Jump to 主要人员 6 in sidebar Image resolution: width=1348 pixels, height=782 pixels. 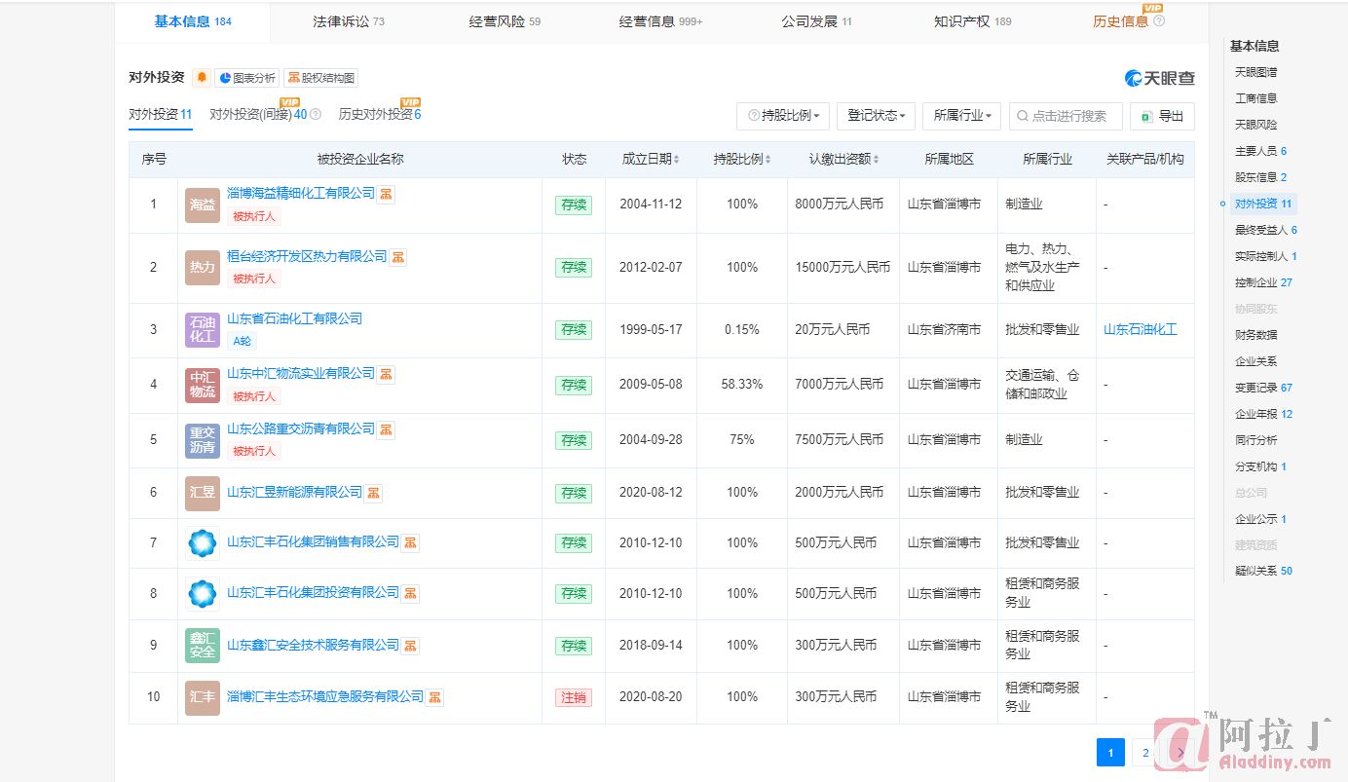coord(1261,151)
